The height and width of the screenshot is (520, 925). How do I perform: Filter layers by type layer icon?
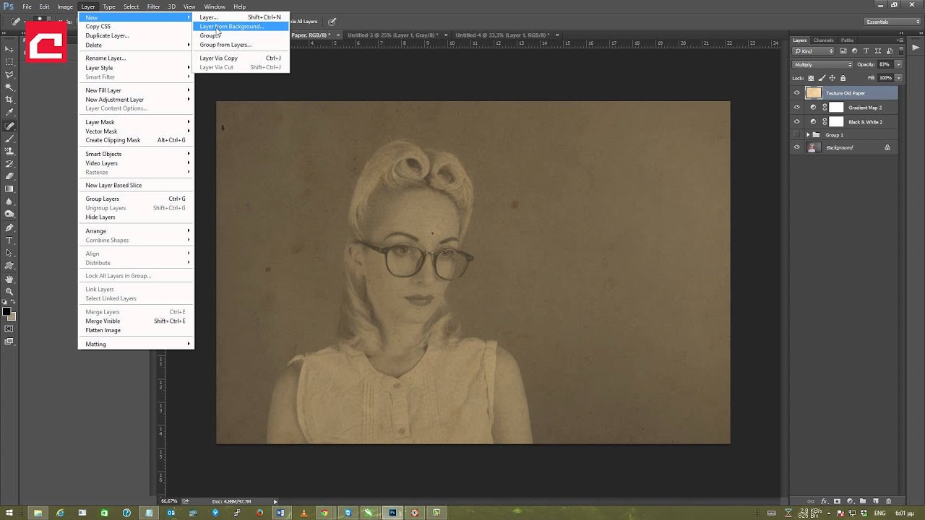(x=866, y=51)
